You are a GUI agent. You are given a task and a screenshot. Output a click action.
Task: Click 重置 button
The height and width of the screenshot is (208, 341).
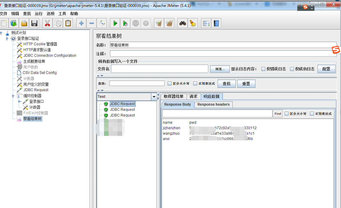pos(246,84)
